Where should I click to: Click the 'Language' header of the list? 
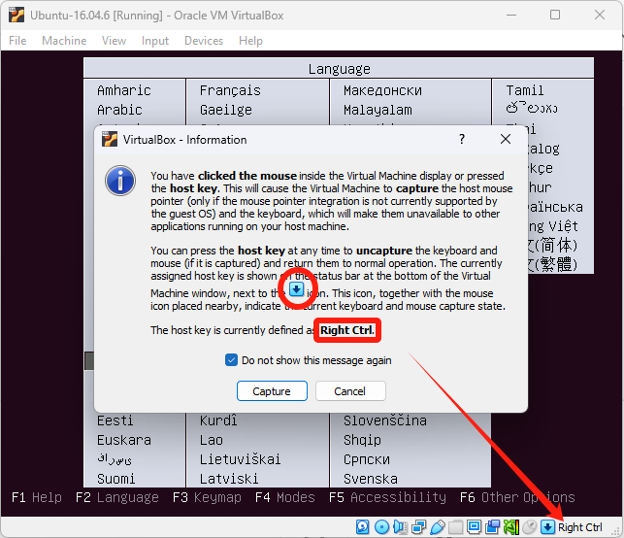point(339,69)
